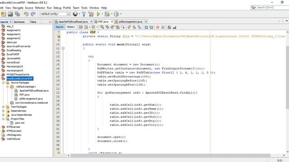Click the Clean and Build icon
The height and width of the screenshot is (162, 289).
pyautogui.click(x=91, y=14)
